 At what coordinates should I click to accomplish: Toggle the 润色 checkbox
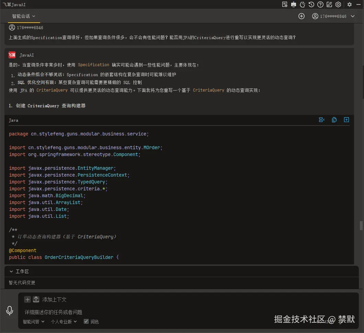click(86, 321)
